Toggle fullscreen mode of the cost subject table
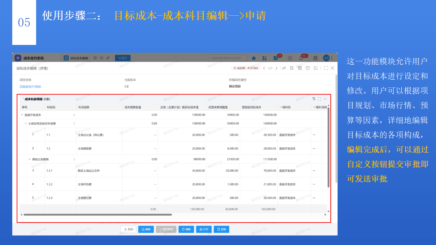The width and height of the screenshot is (436, 245). click(x=319, y=99)
